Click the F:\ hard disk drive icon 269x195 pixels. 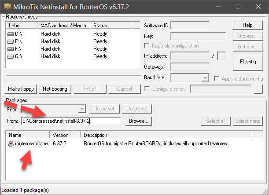[x=10, y=49]
